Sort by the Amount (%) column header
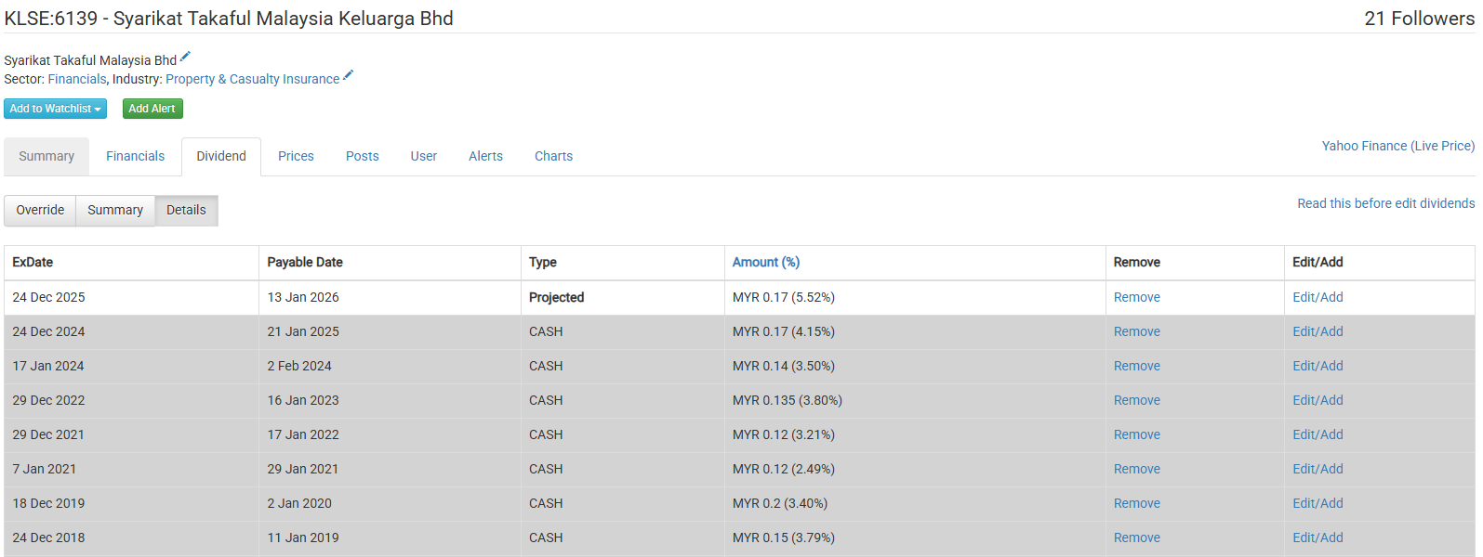Screen dimensions: 1483x557 pyautogui.click(x=765, y=262)
